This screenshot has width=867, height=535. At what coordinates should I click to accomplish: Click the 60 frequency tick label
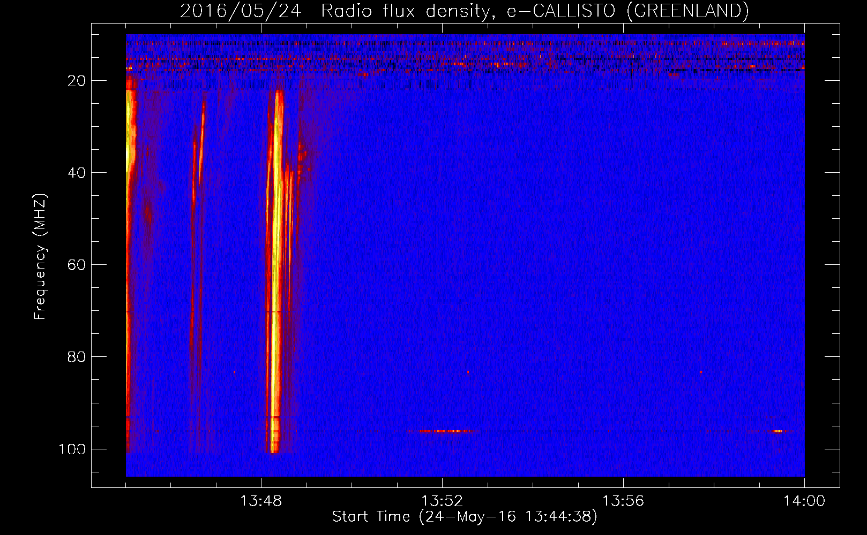77,265
